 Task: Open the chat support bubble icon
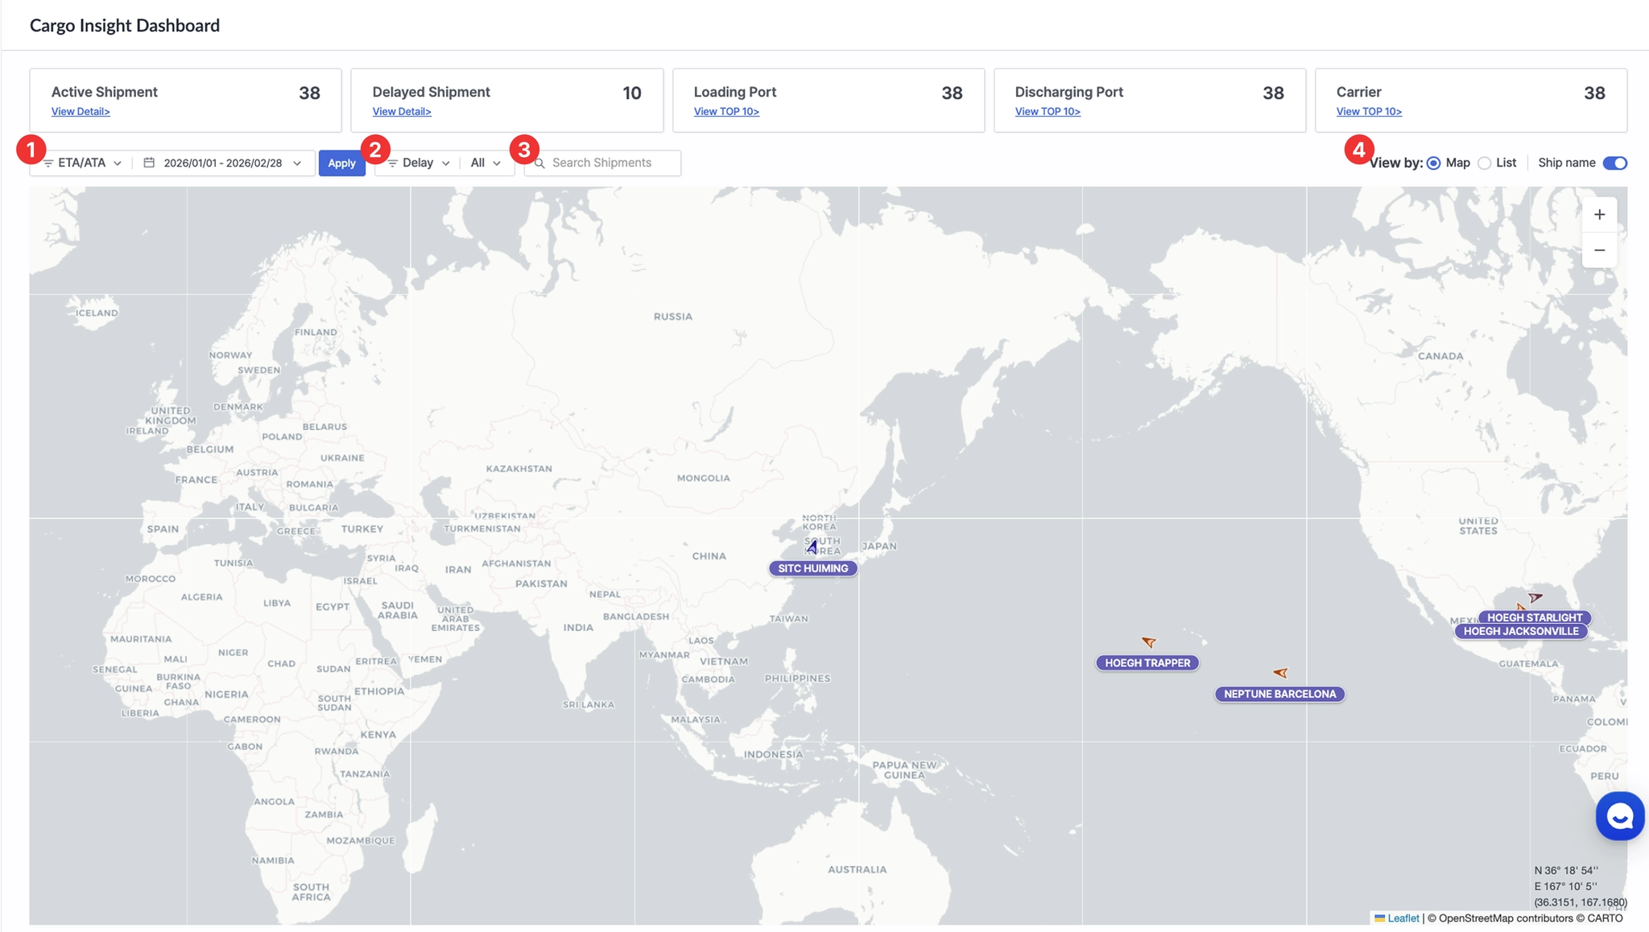pos(1619,816)
